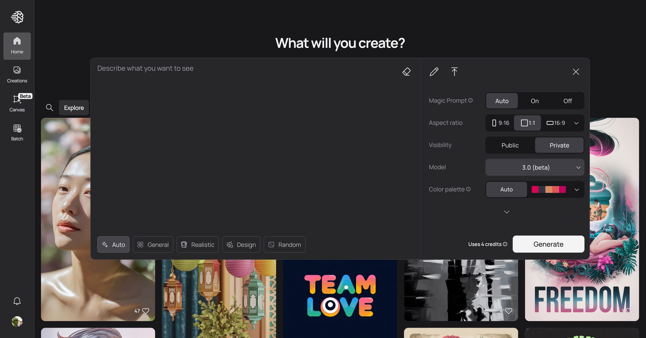The width and height of the screenshot is (646, 338).
Task: Open the Canvas beta tool
Action: click(17, 103)
